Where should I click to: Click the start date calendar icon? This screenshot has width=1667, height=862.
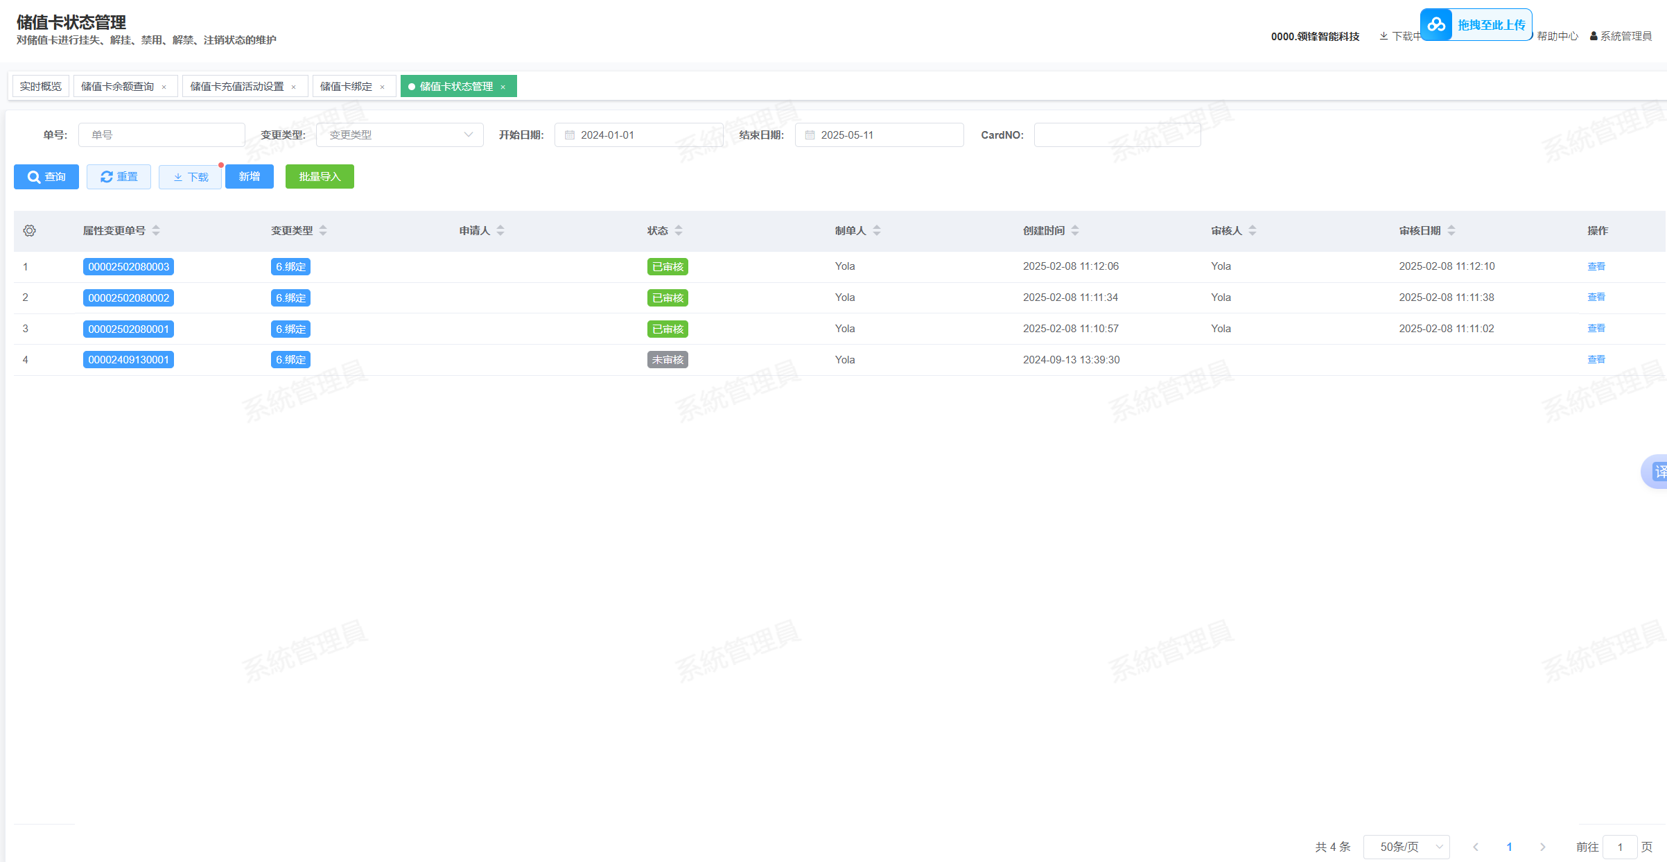point(570,135)
